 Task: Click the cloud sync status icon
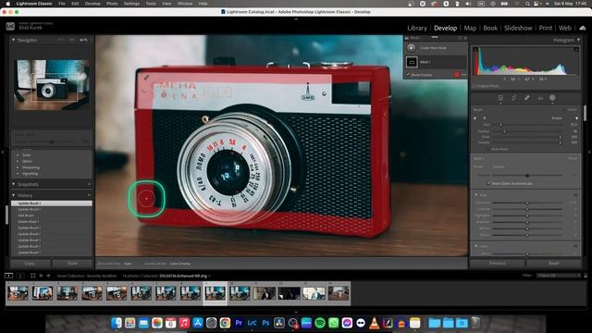pyautogui.click(x=583, y=28)
